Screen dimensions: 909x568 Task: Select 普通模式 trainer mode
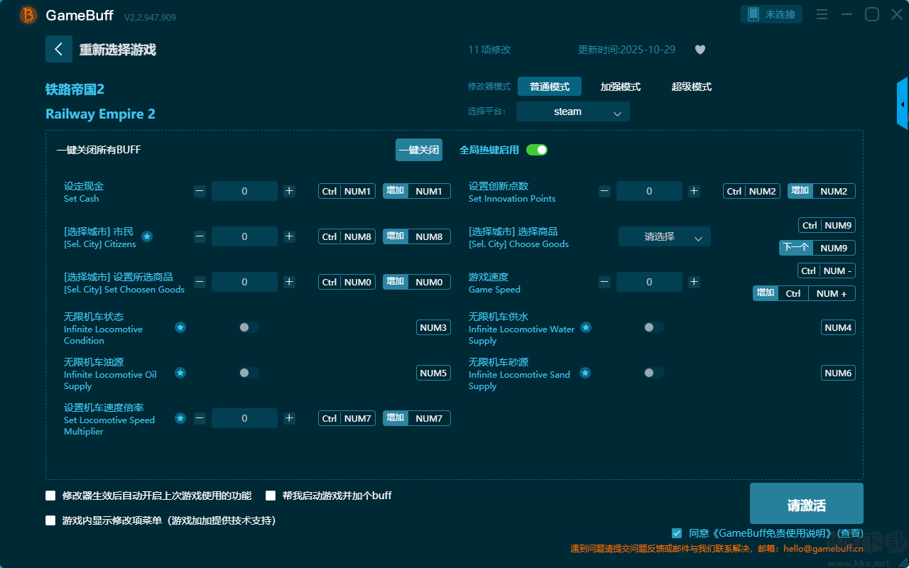pos(550,87)
